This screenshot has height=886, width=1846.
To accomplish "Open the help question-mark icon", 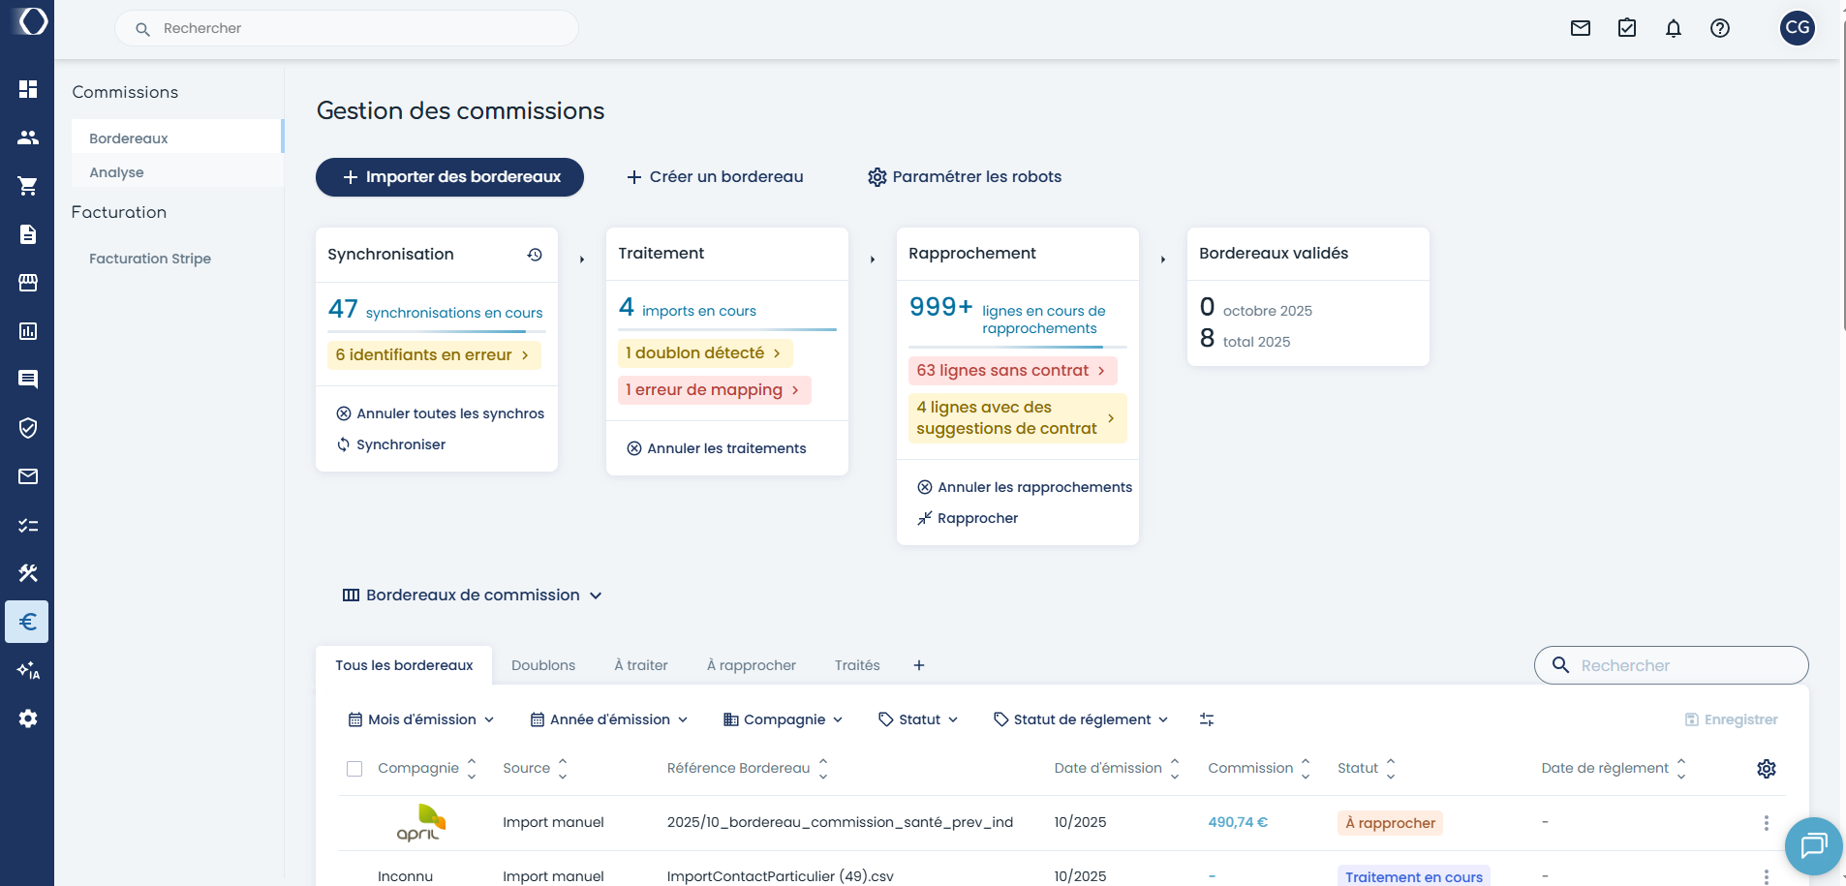I will pyautogui.click(x=1720, y=28).
